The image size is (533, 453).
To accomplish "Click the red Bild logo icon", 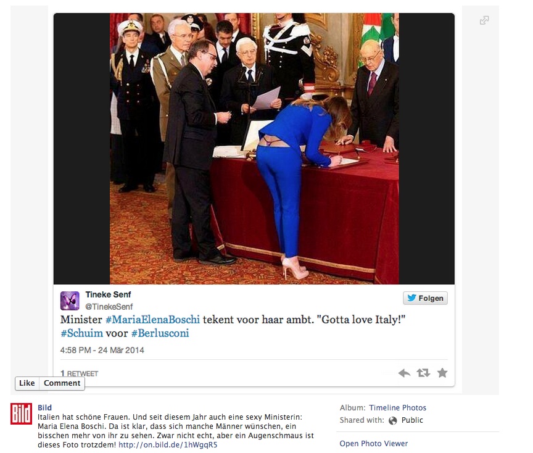I will (x=21, y=414).
